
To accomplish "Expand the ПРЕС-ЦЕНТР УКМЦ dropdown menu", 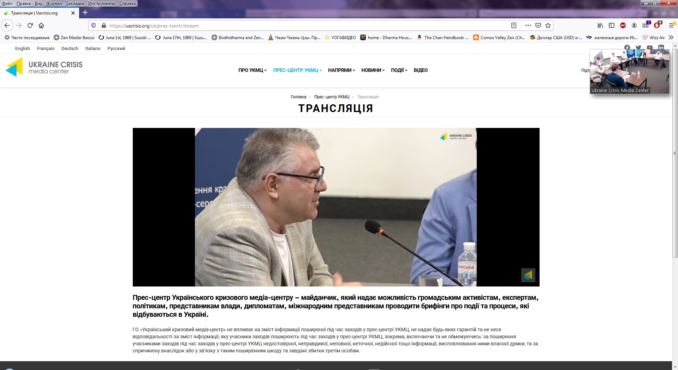I will [x=297, y=70].
